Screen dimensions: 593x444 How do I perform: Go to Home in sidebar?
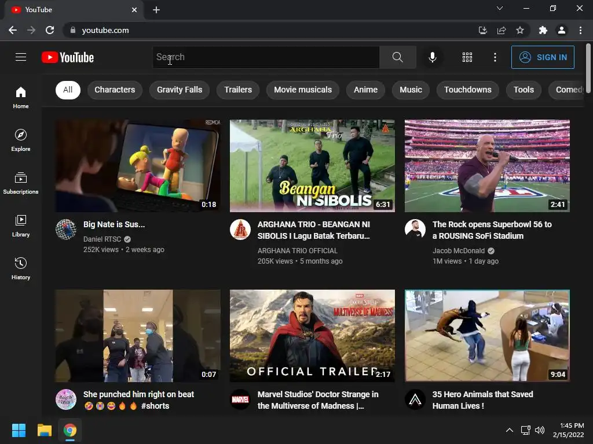[x=21, y=97]
